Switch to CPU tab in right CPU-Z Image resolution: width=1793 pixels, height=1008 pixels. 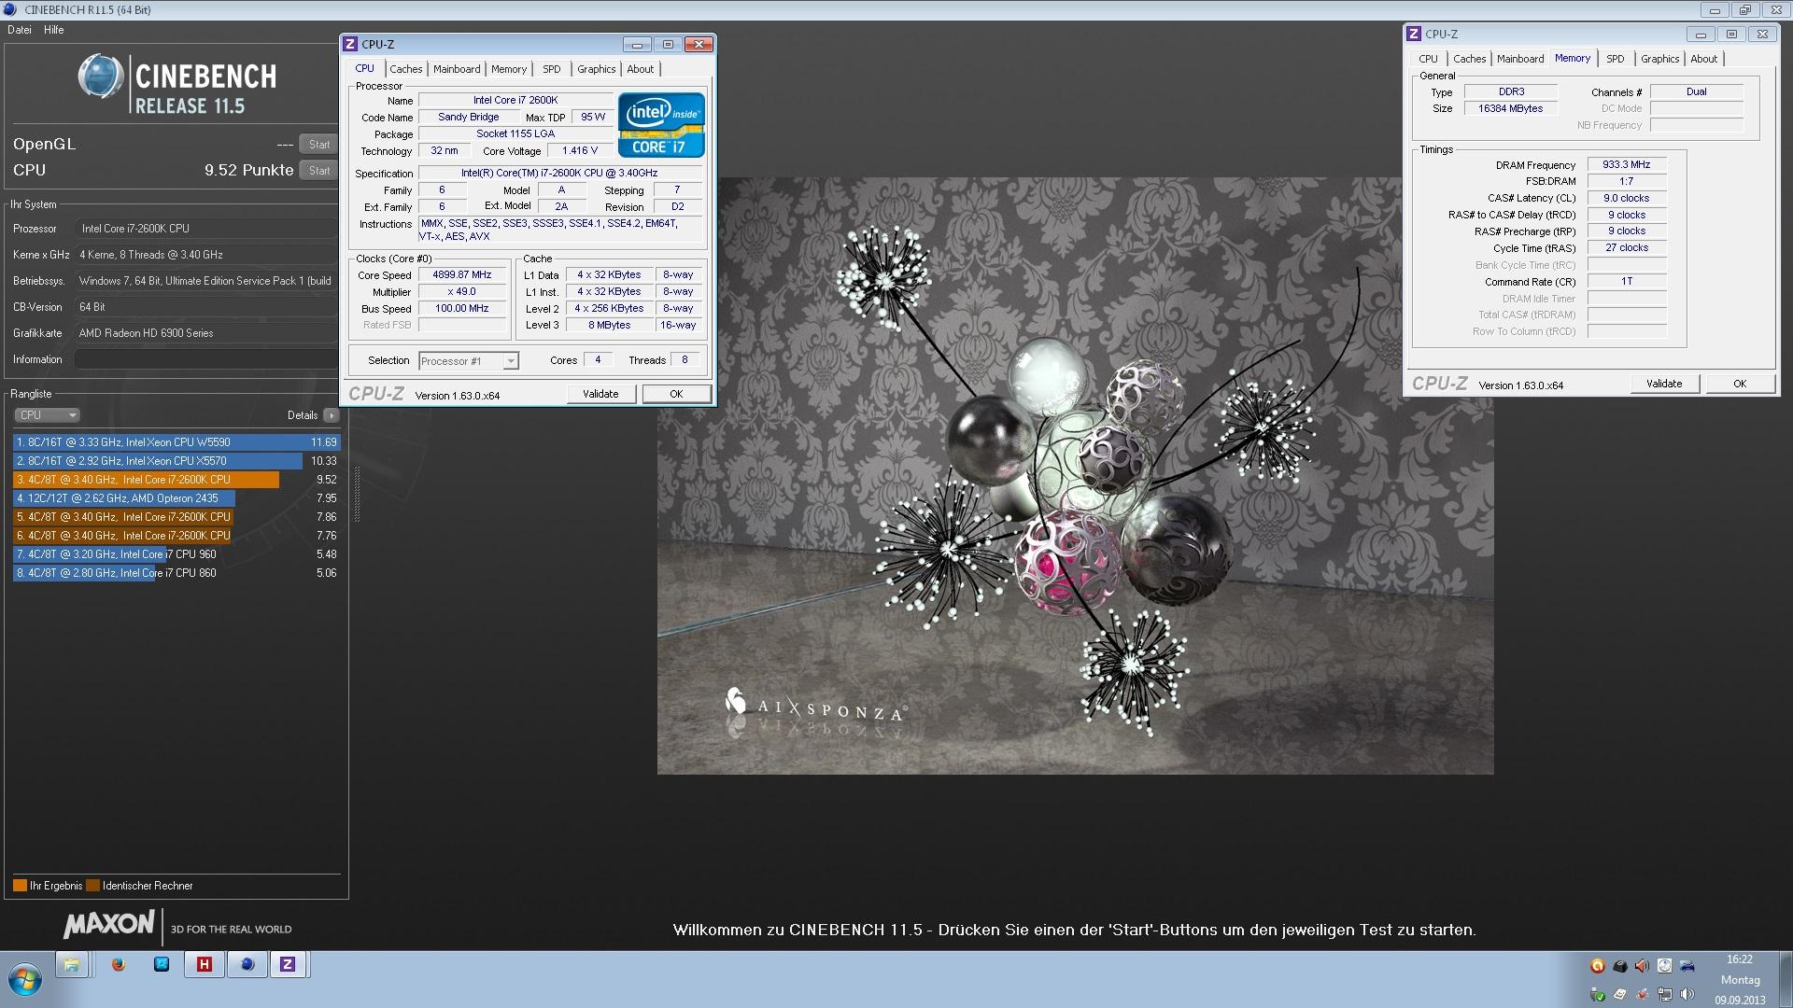click(x=1429, y=59)
